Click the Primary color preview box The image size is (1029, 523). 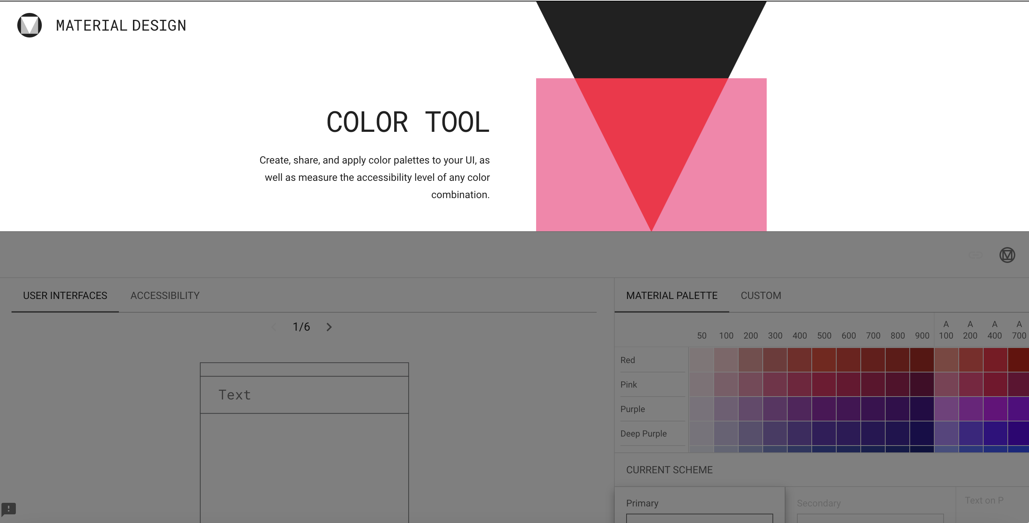[x=699, y=518]
